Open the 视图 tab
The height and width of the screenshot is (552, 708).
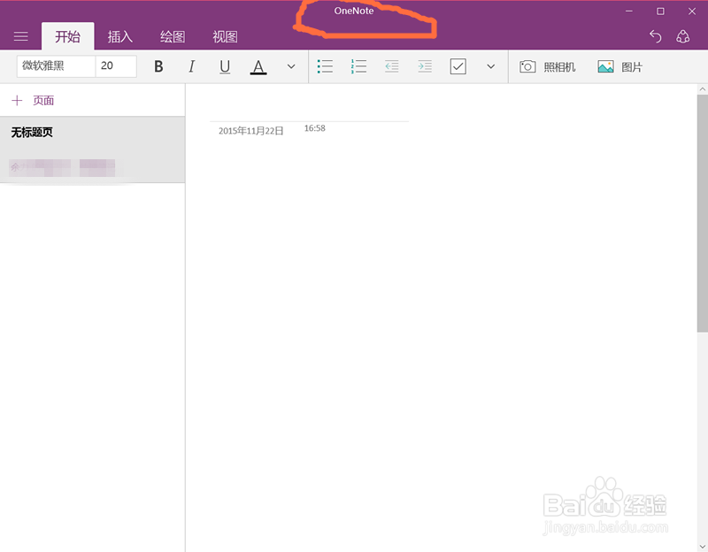click(225, 36)
